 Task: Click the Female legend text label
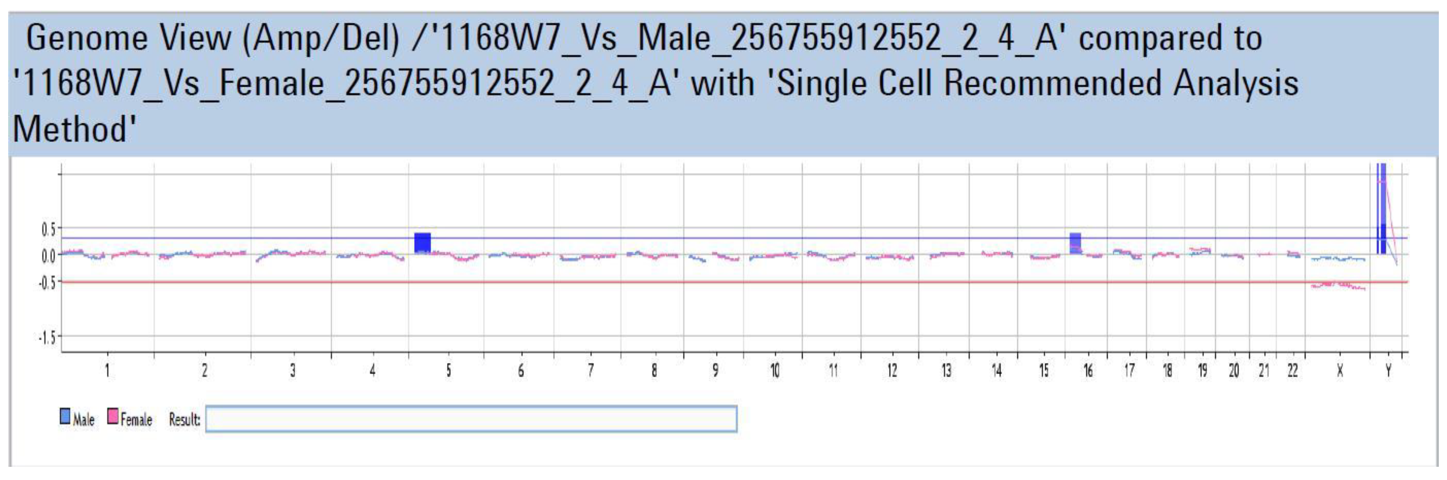(x=137, y=419)
